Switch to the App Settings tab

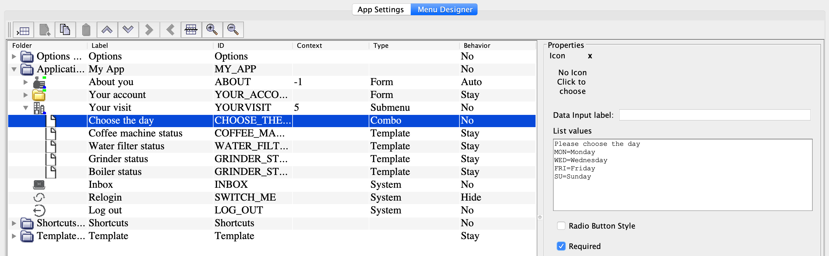pos(380,10)
